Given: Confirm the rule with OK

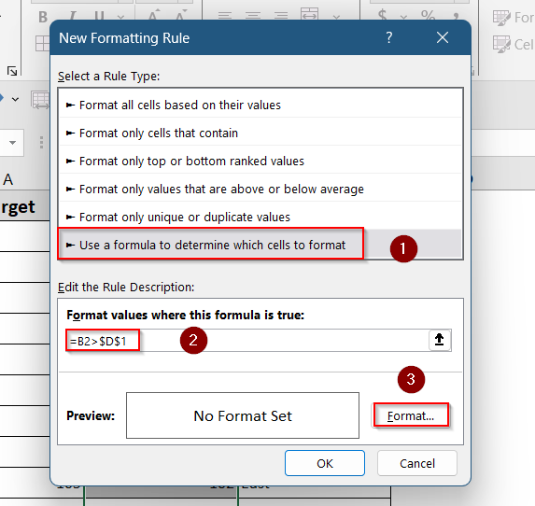Looking at the screenshot, I should 325,463.
